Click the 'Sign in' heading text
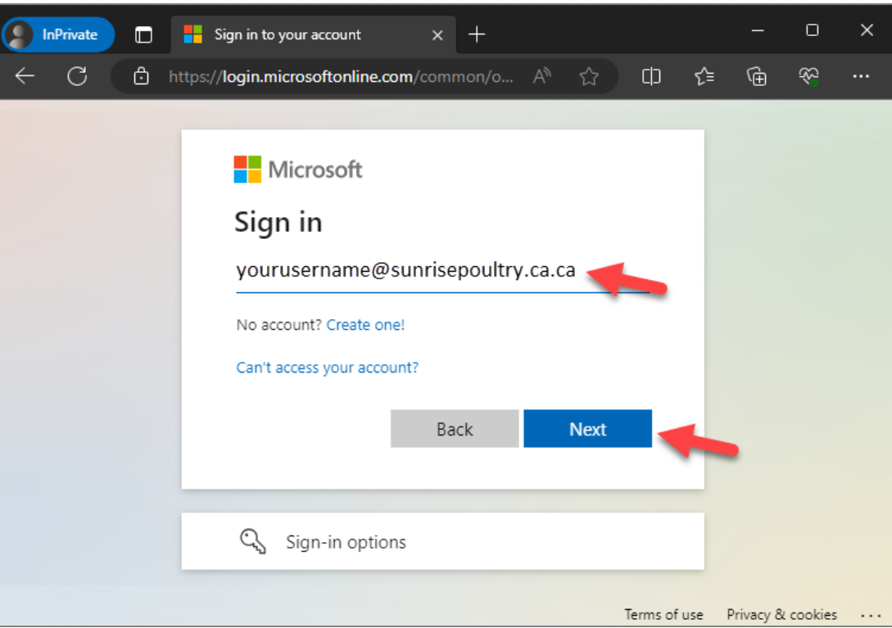Viewport: 892px width, 628px height. pyautogui.click(x=278, y=222)
